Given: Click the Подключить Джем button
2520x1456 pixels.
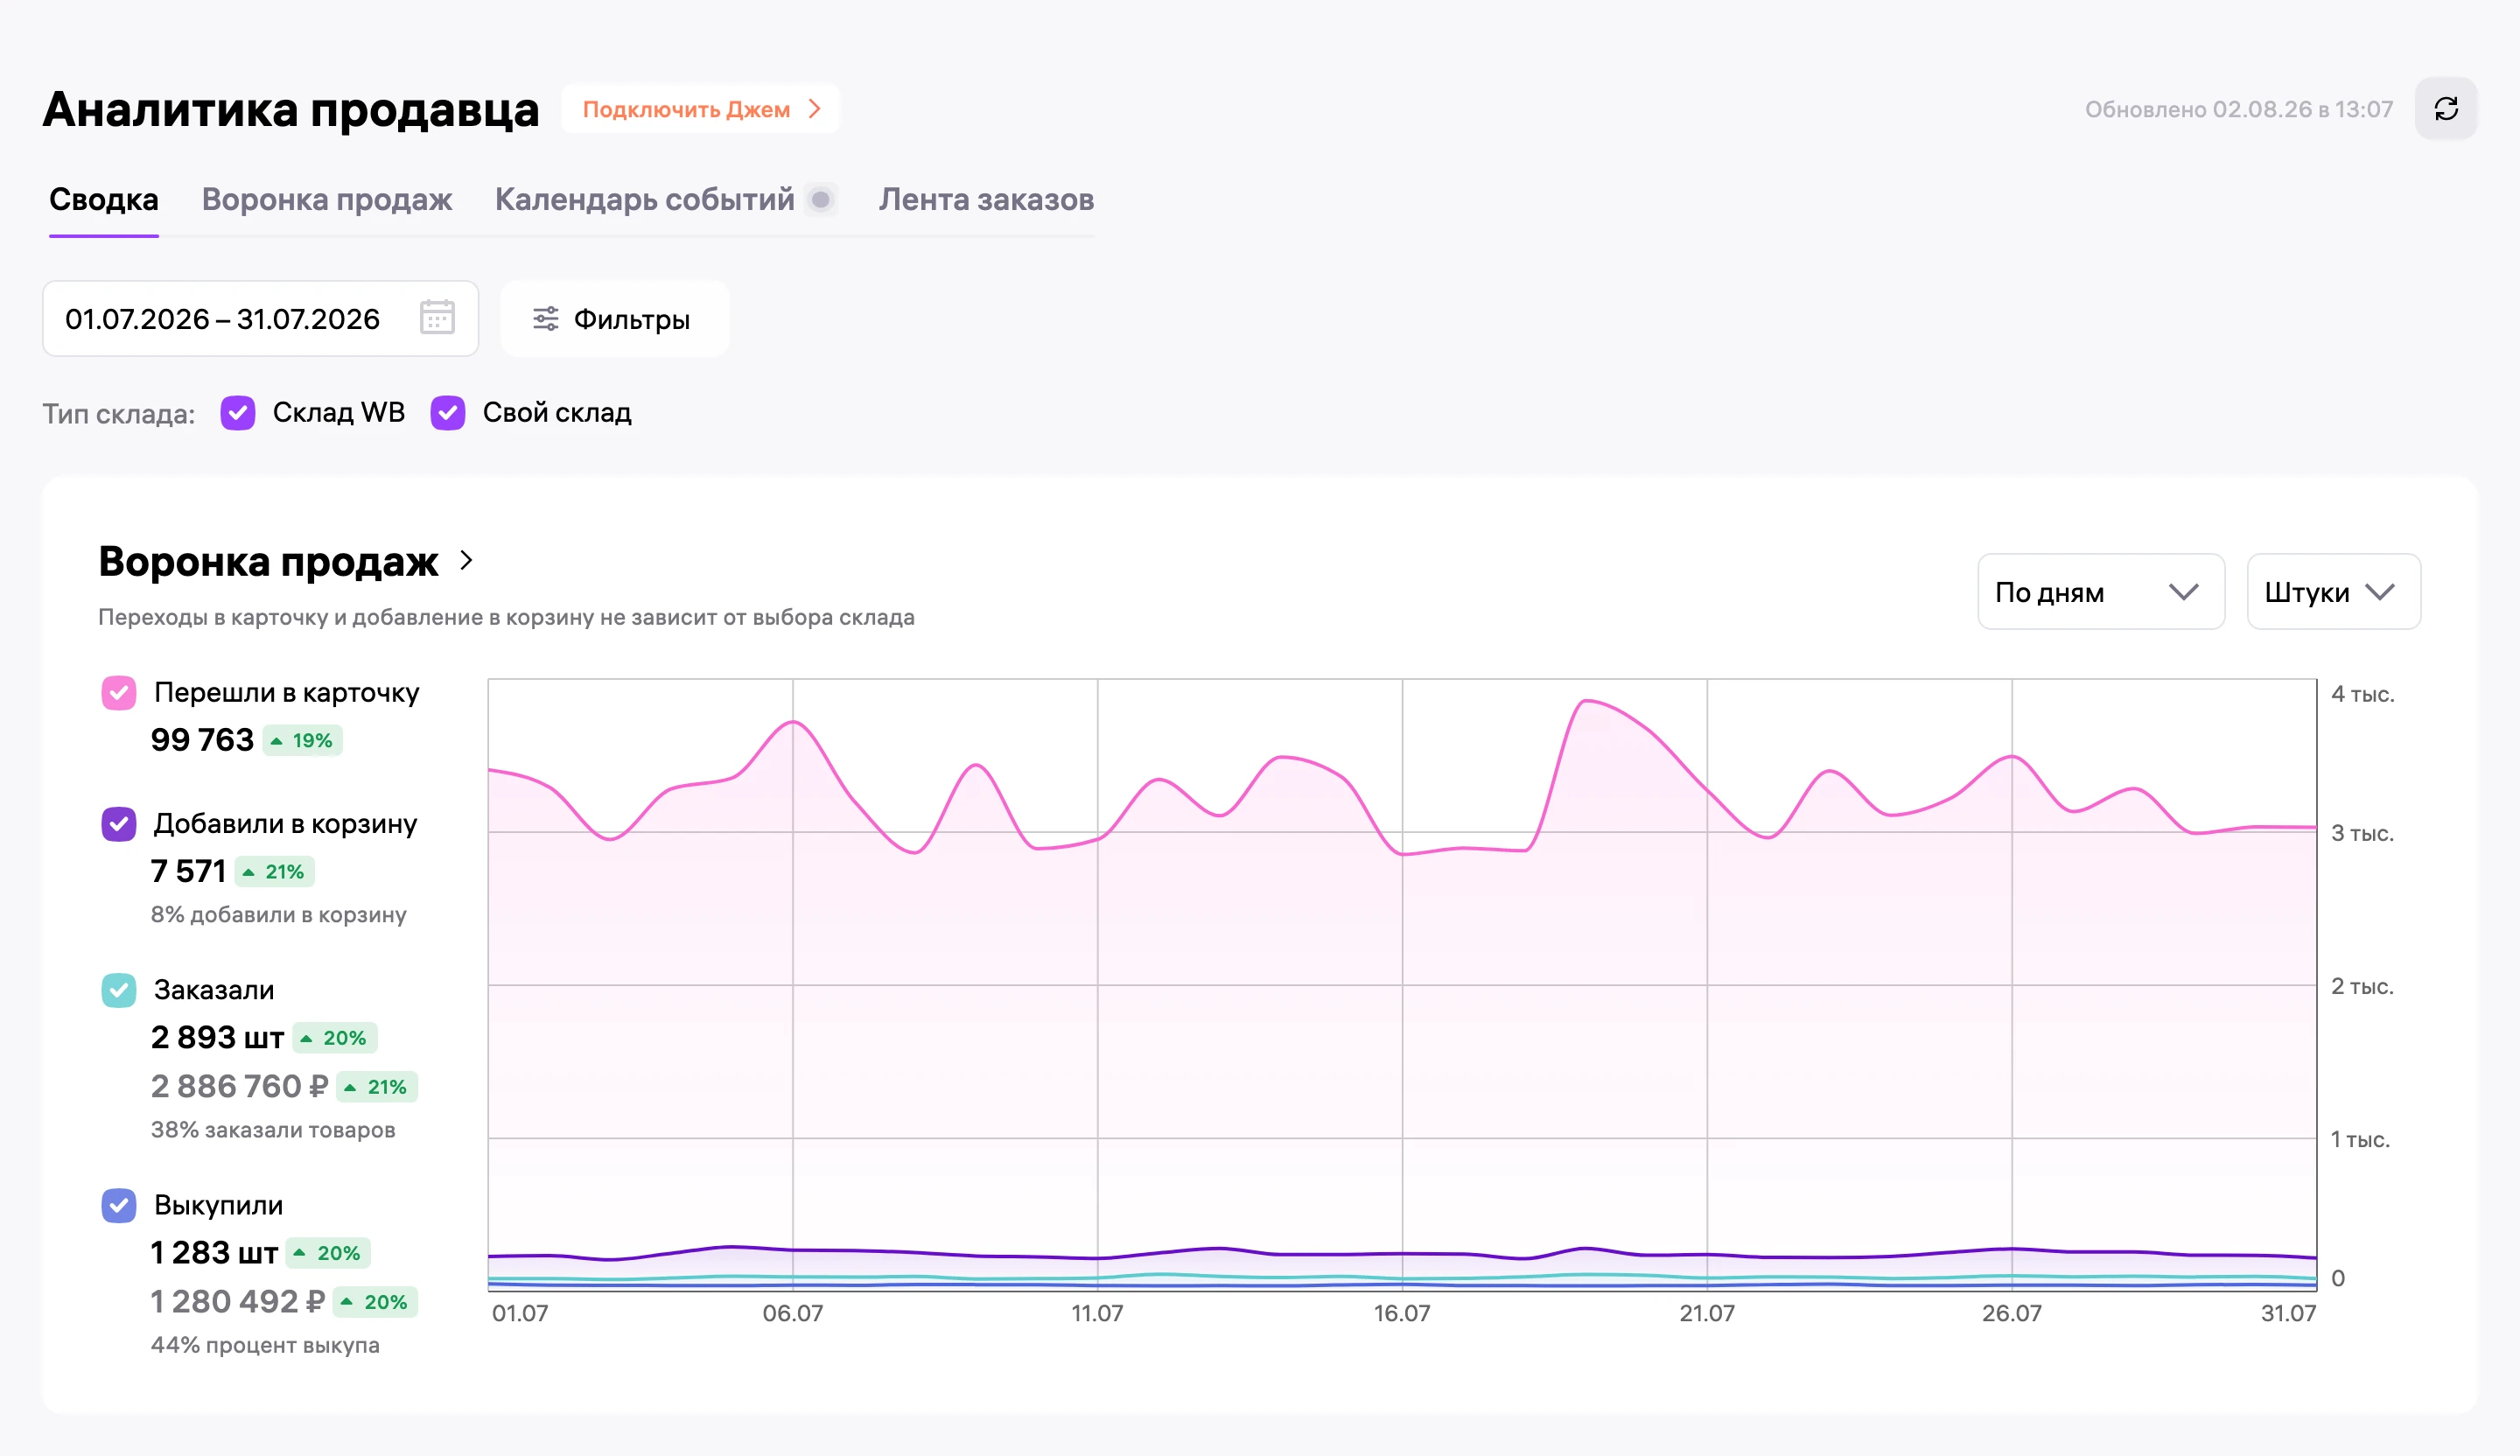Looking at the screenshot, I should pyautogui.click(x=700, y=109).
